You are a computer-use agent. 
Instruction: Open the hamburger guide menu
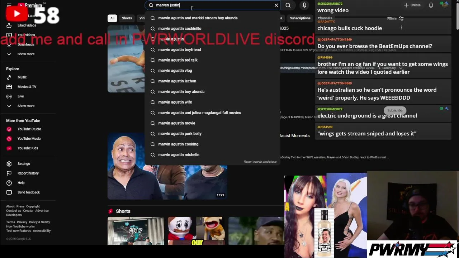point(9,5)
